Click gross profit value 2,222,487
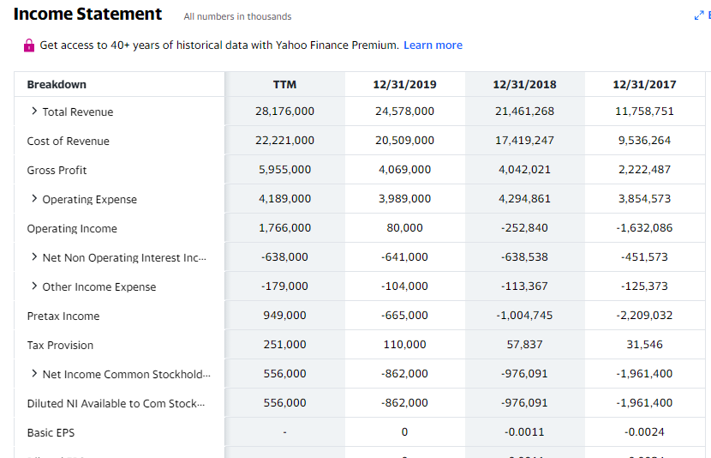 tap(644, 169)
